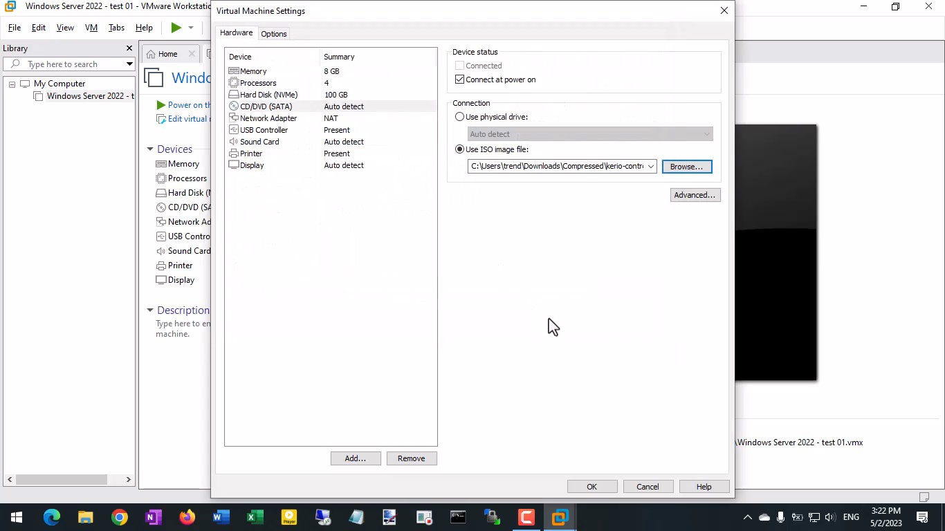
Task: Open Firefox from the taskbar
Action: (x=187, y=517)
